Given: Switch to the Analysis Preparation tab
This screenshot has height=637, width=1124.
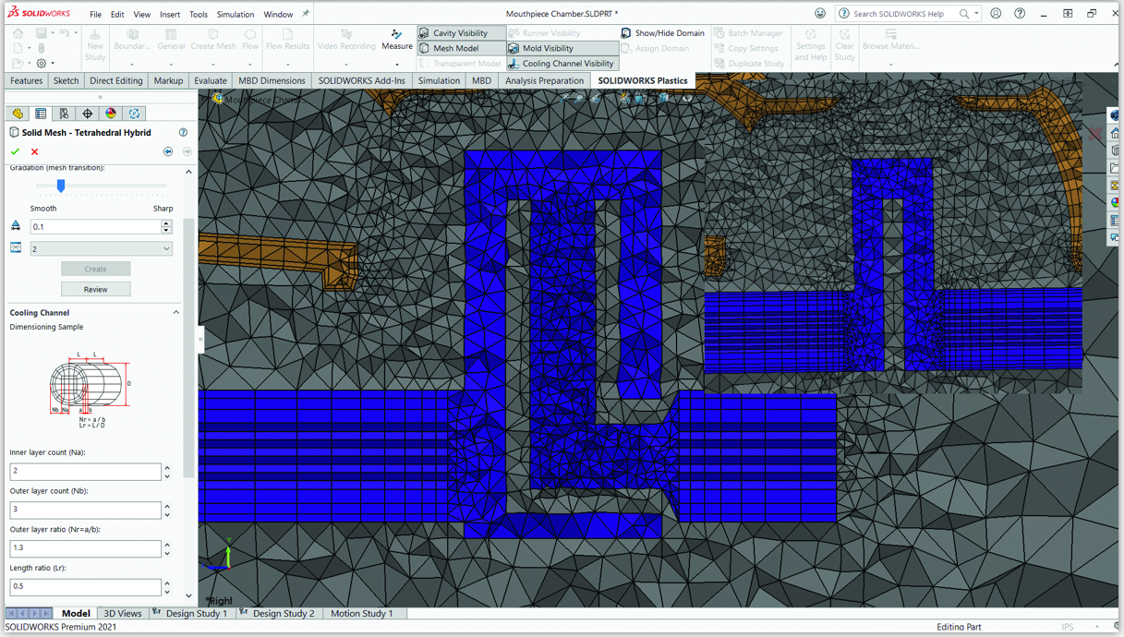Looking at the screenshot, I should (x=545, y=80).
